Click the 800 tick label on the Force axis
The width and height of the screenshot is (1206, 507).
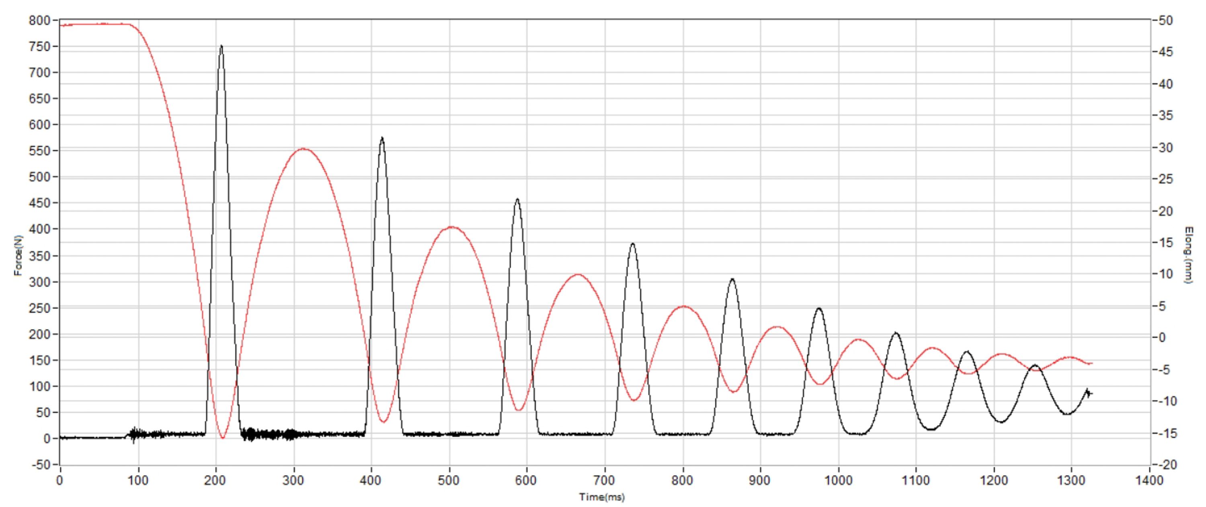[39, 20]
